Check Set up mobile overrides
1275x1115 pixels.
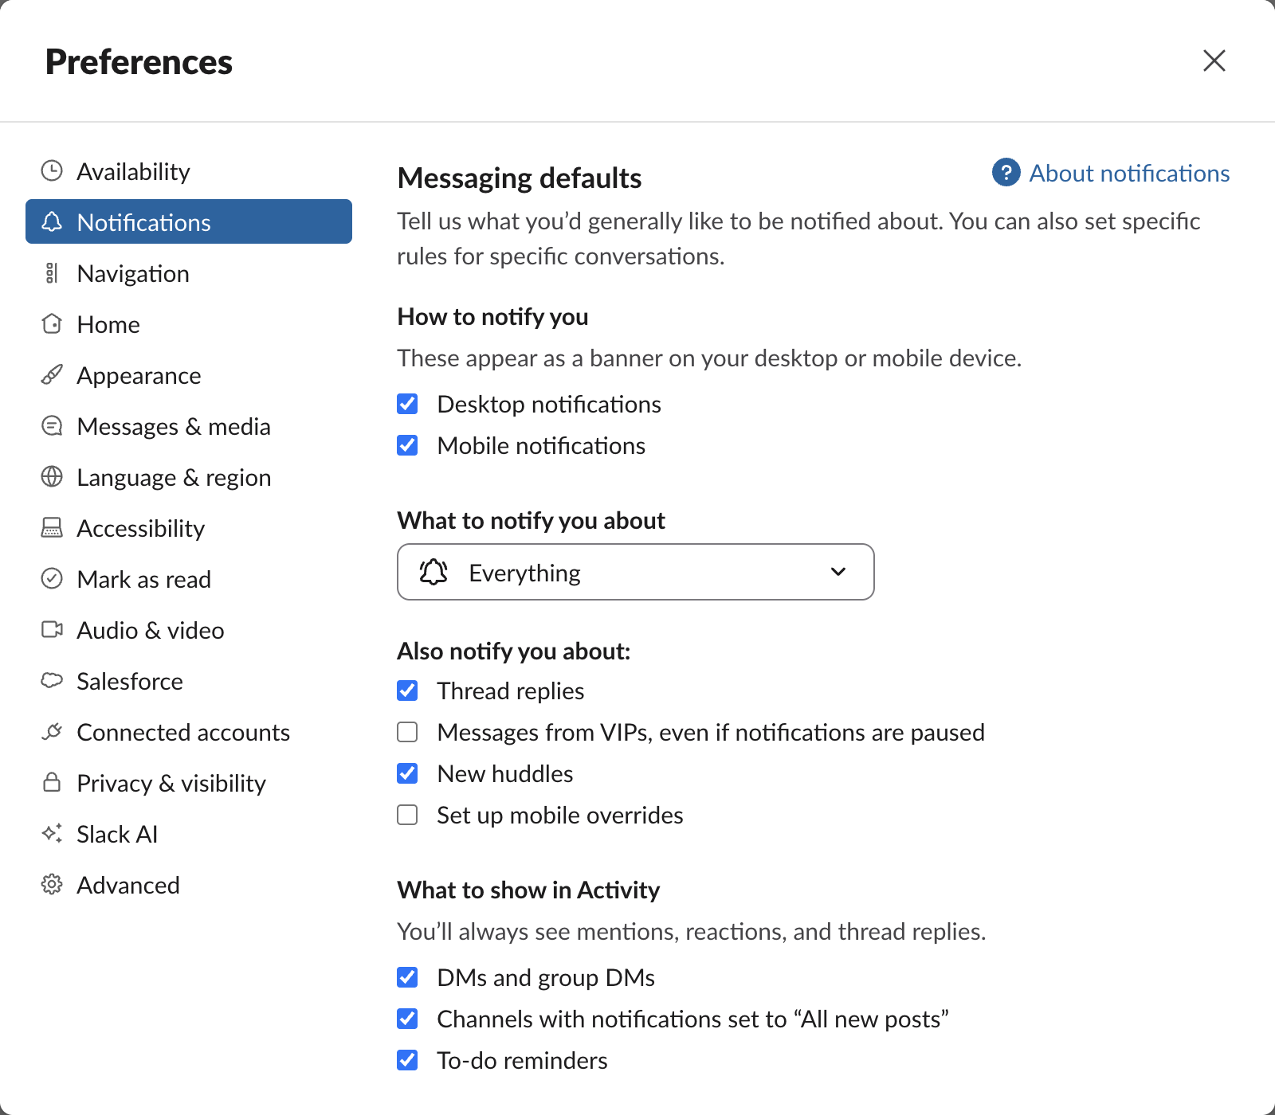point(407,815)
